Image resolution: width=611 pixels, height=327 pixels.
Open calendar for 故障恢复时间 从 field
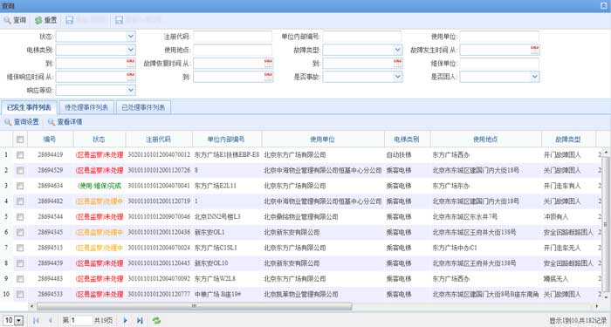click(269, 63)
